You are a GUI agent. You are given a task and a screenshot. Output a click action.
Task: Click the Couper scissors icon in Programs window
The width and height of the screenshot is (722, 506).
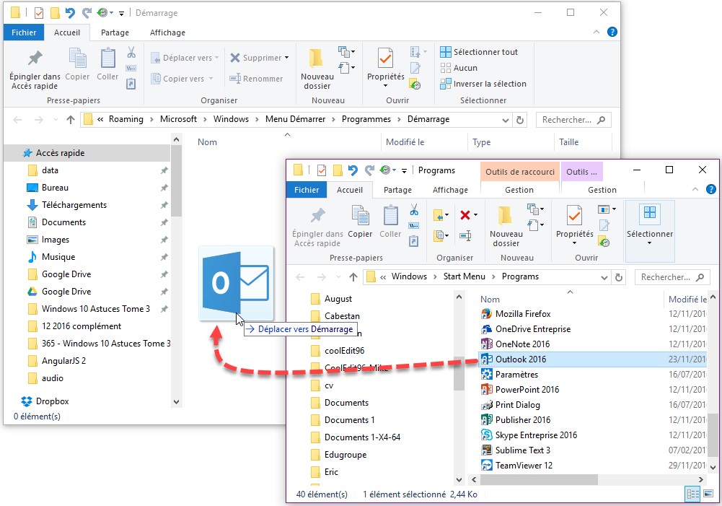[x=414, y=211]
